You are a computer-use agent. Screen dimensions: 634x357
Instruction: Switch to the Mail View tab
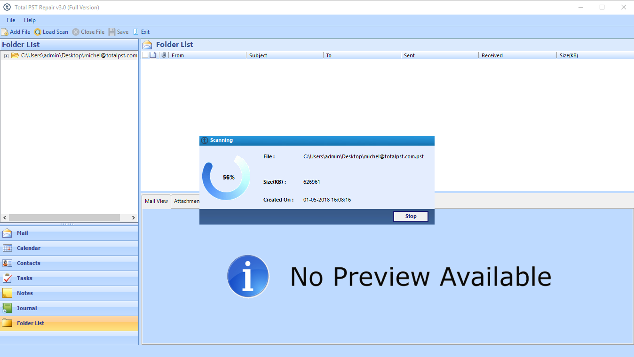point(156,201)
